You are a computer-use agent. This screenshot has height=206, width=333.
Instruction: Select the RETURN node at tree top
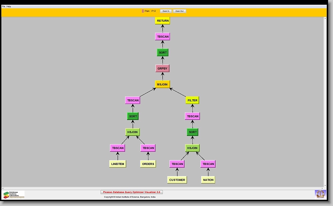162,21
